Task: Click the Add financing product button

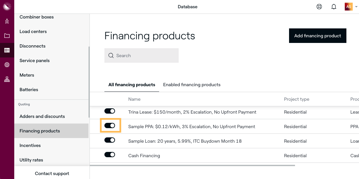Action: click(x=318, y=36)
